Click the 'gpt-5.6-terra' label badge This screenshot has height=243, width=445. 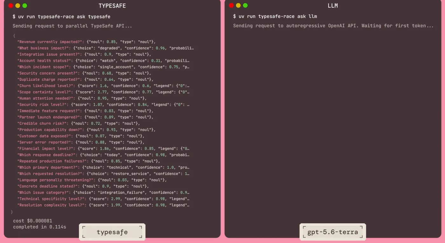point(333,232)
